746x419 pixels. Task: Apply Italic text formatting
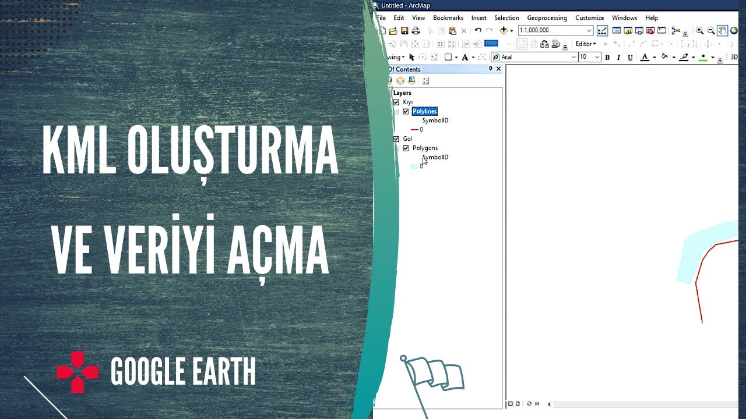pyautogui.click(x=618, y=58)
